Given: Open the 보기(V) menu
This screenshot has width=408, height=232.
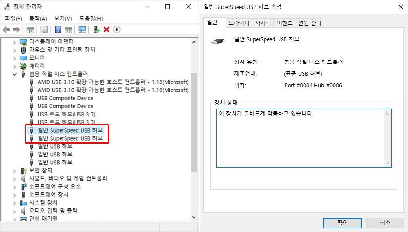Looking at the screenshot, I should pyautogui.click(x=63, y=18).
